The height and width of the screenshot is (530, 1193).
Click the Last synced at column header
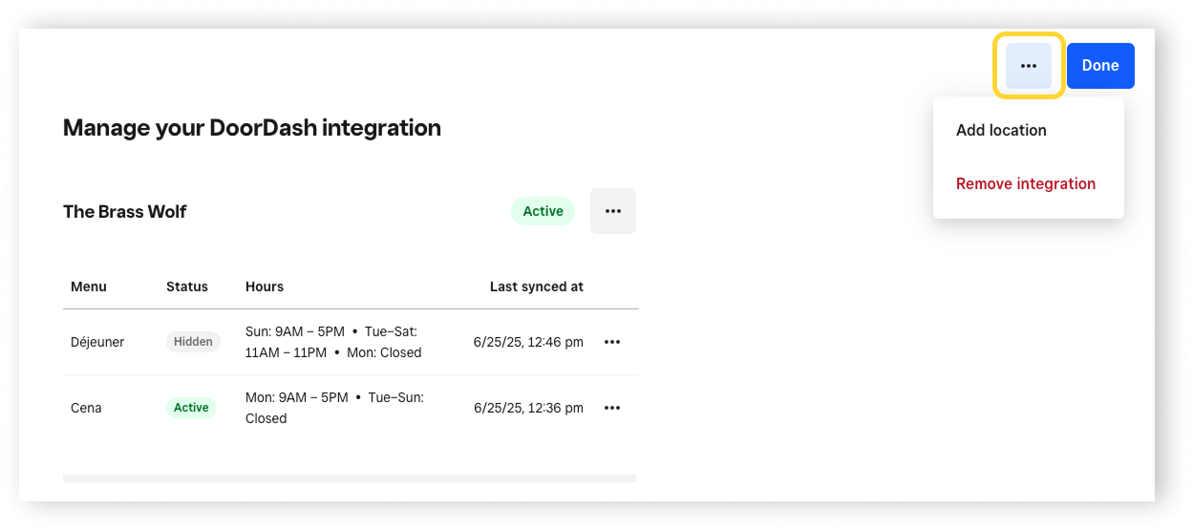(x=537, y=286)
